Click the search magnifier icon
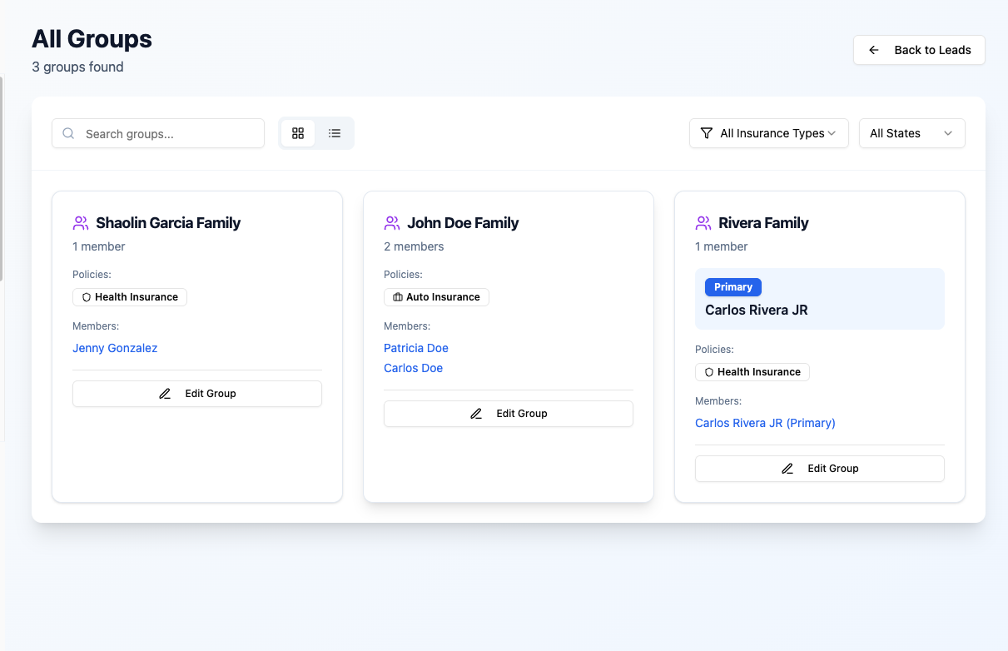This screenshot has height=651, width=1008. click(x=69, y=133)
